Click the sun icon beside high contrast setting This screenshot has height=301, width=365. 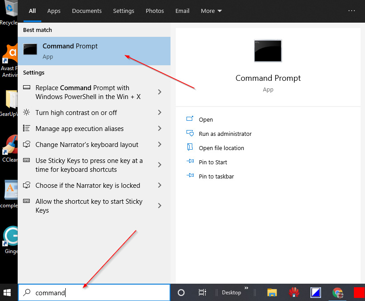point(27,112)
